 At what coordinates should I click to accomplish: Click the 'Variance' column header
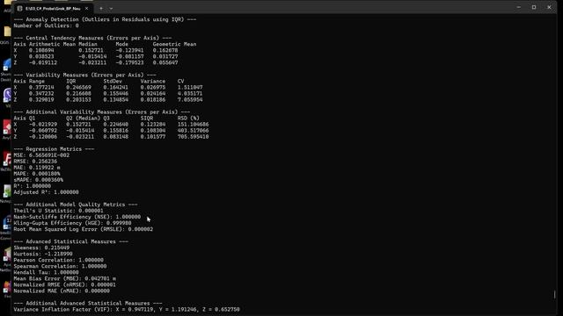click(x=153, y=82)
